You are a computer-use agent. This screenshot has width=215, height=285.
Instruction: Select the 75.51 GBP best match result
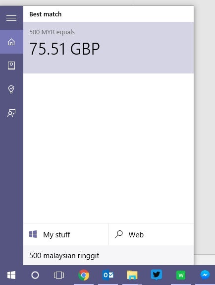coord(108,48)
